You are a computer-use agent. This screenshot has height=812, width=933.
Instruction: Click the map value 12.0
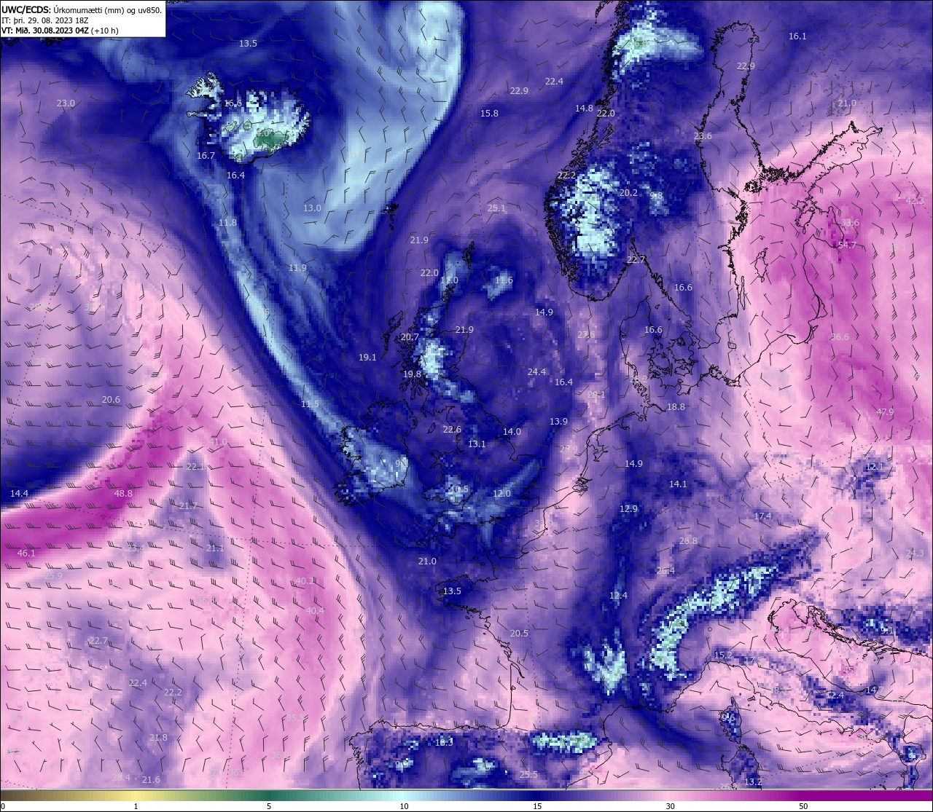(x=501, y=494)
